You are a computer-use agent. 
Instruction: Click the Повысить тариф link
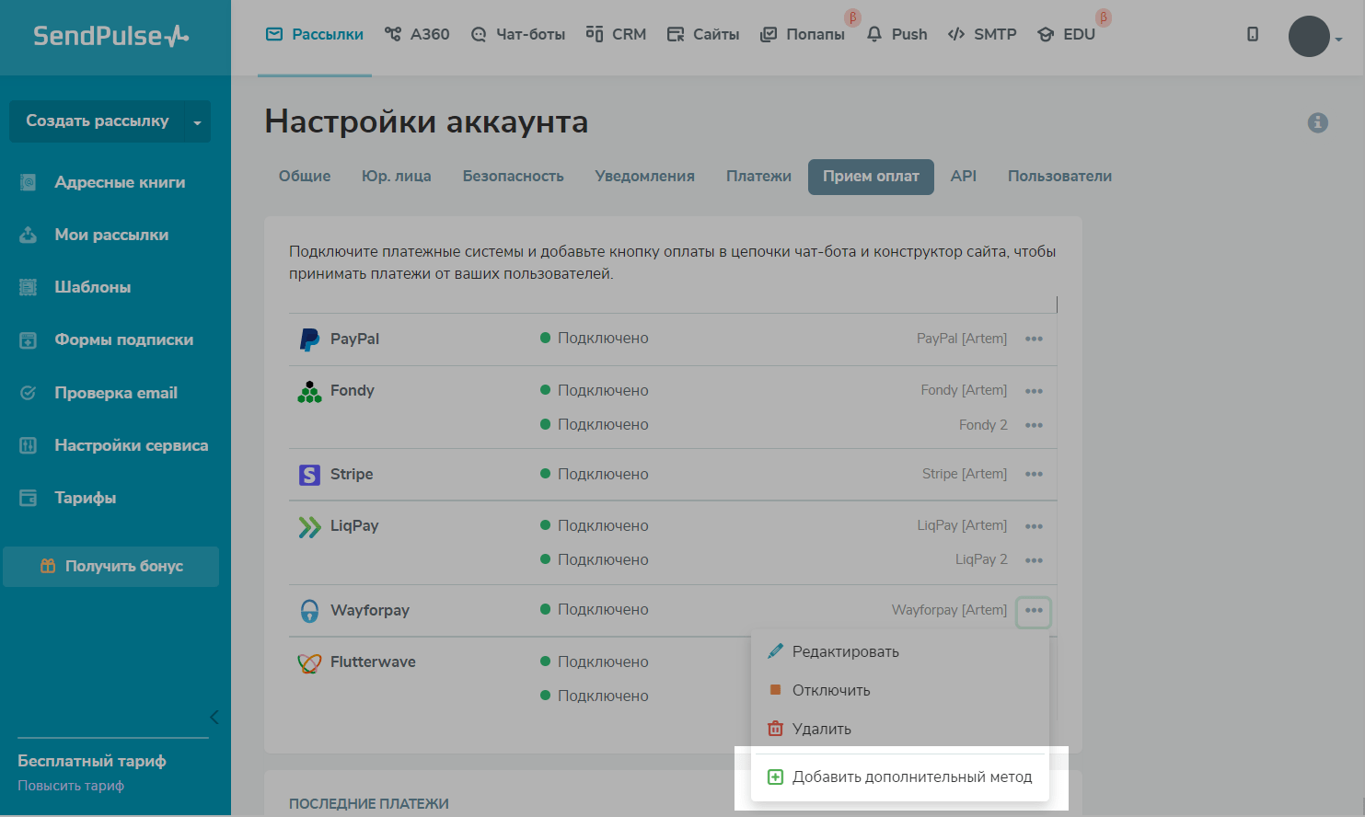pos(71,786)
